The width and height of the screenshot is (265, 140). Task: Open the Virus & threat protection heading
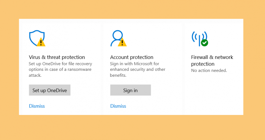click(57, 57)
